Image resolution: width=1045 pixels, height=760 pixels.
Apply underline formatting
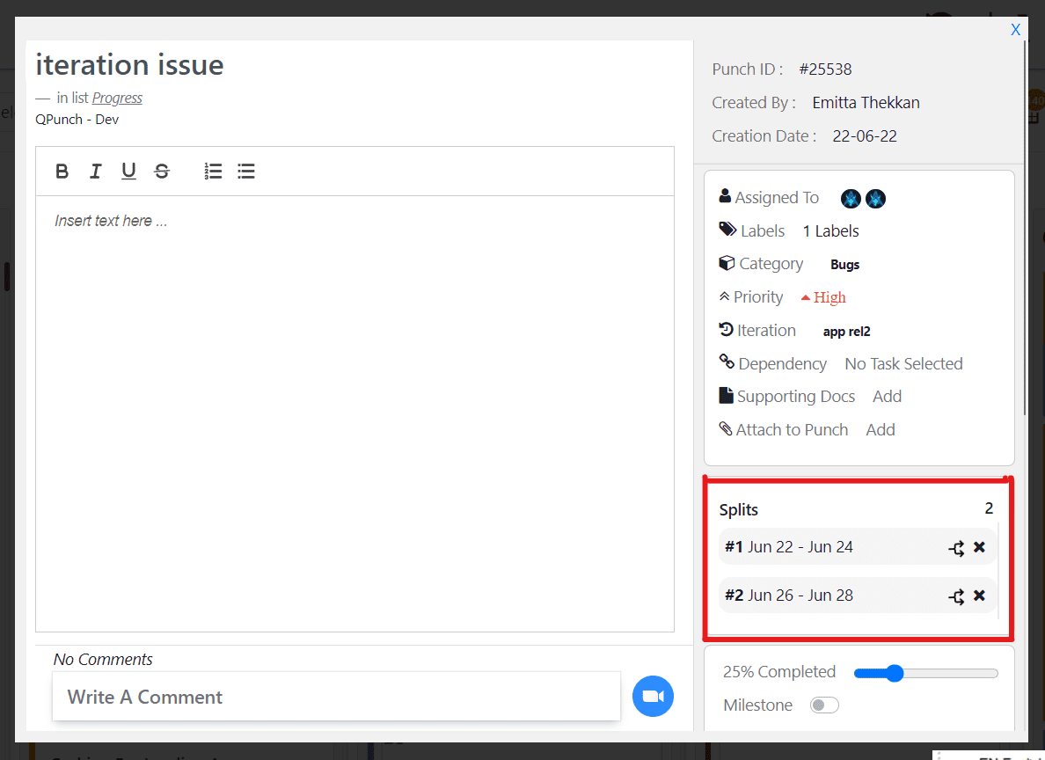point(128,171)
